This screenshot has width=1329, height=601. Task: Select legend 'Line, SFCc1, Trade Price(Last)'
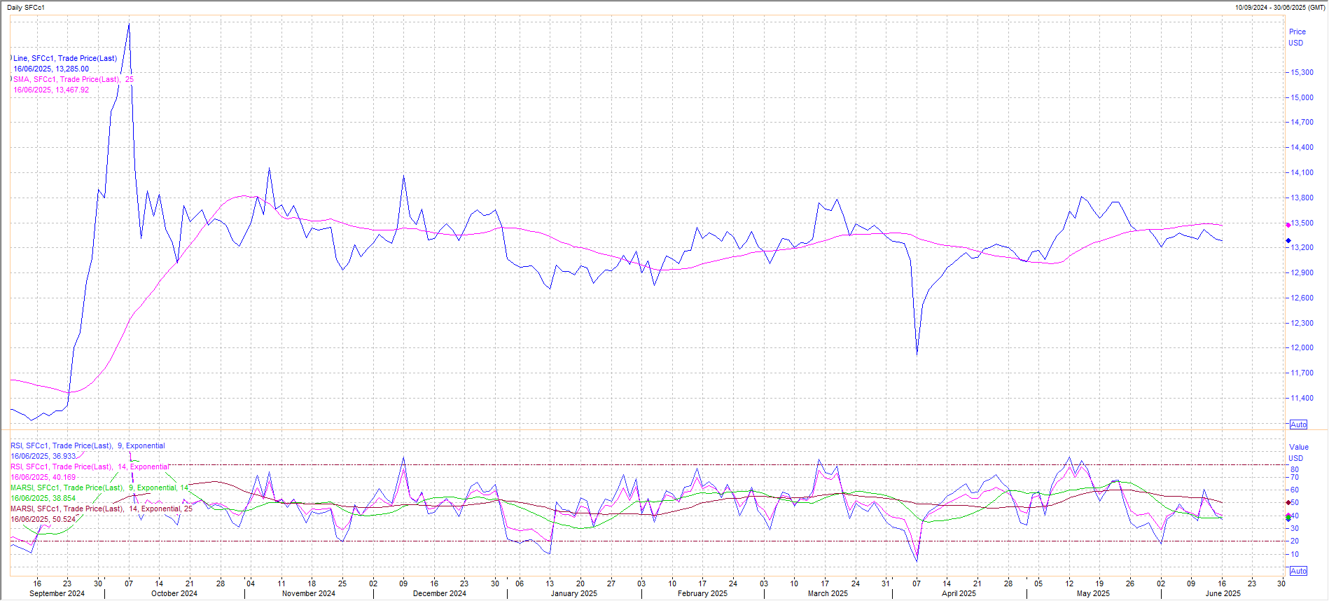[65, 59]
